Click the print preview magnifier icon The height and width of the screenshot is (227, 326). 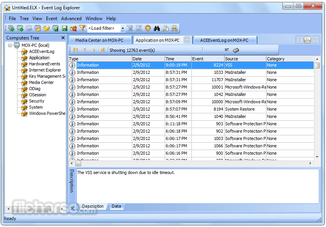tap(166, 28)
